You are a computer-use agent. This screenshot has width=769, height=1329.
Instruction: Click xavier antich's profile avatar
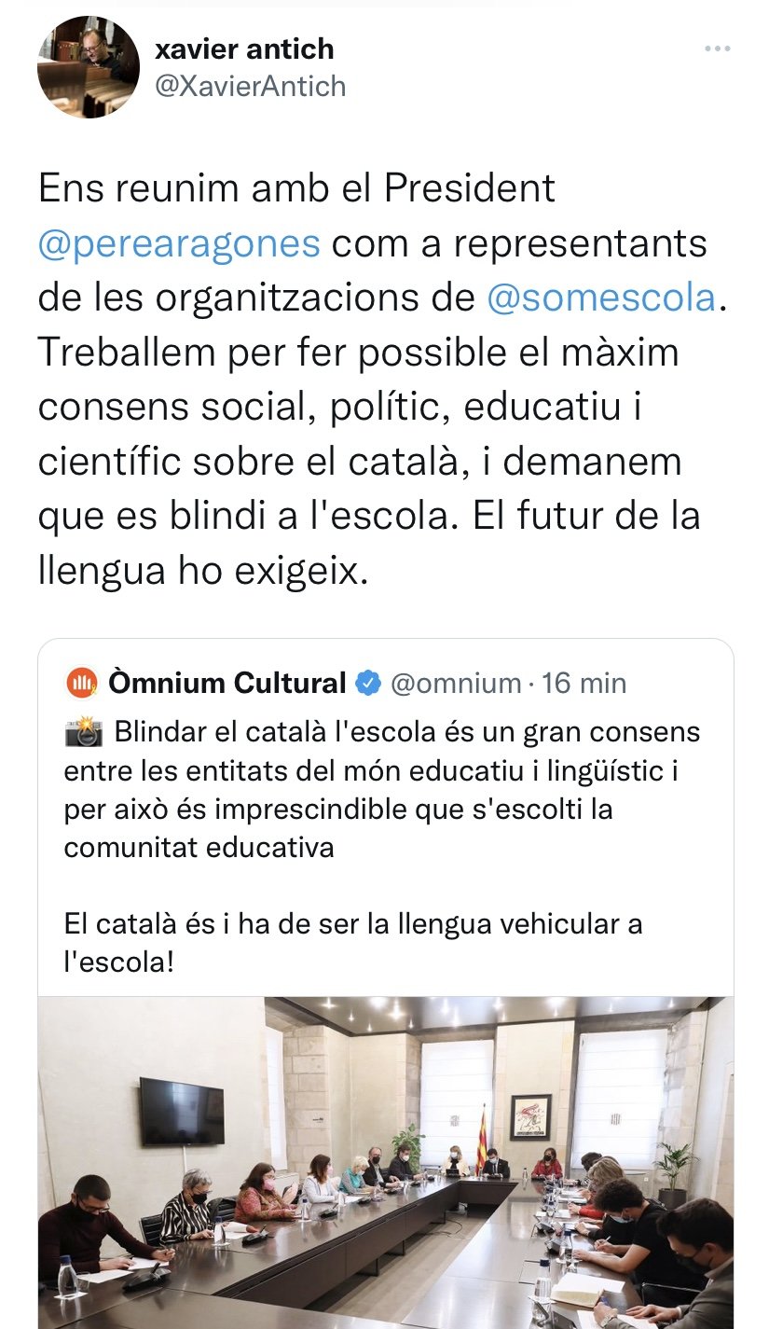tap(89, 67)
